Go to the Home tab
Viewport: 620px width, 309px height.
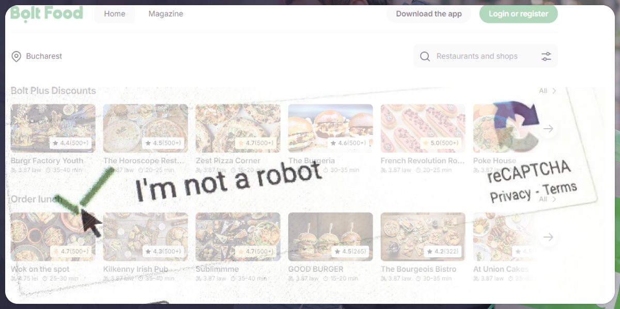[114, 14]
